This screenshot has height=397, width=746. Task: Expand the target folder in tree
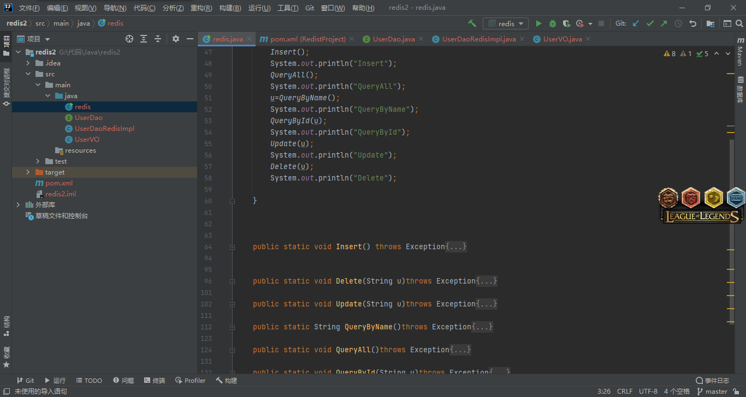(x=28, y=172)
